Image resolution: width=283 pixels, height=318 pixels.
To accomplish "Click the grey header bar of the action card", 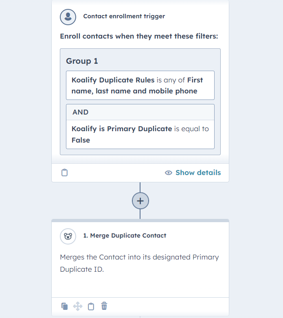I will [x=140, y=221].
